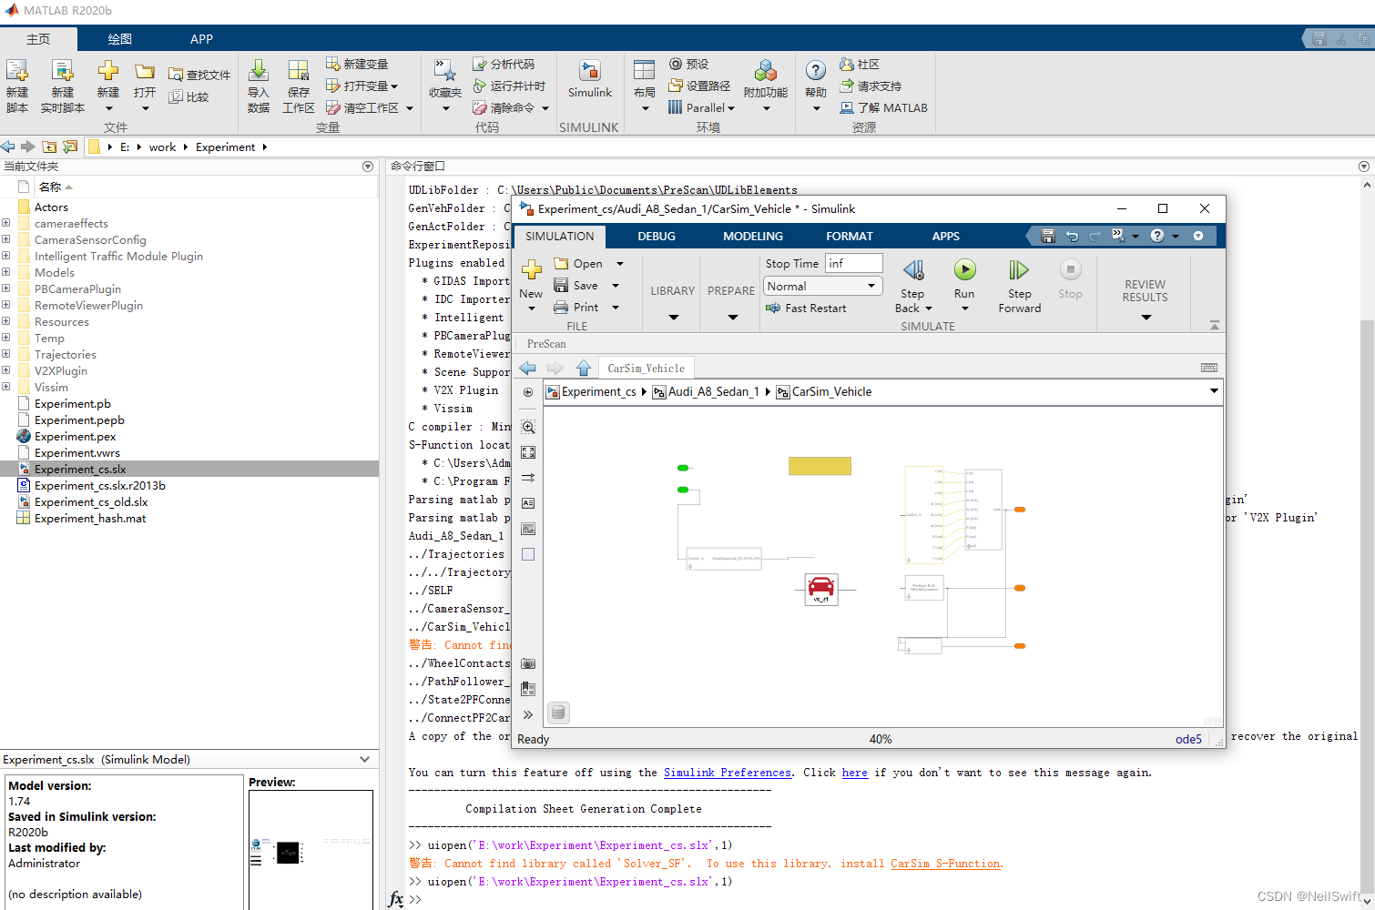
Task: Expand the Models folder tree node
Action: [6, 272]
